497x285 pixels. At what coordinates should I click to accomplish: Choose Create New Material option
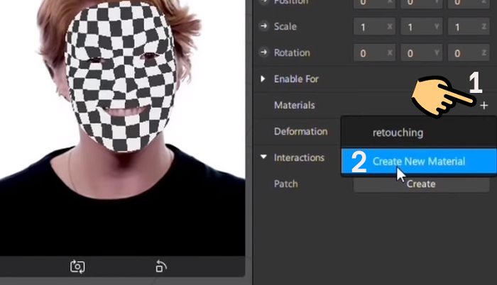[x=418, y=162]
